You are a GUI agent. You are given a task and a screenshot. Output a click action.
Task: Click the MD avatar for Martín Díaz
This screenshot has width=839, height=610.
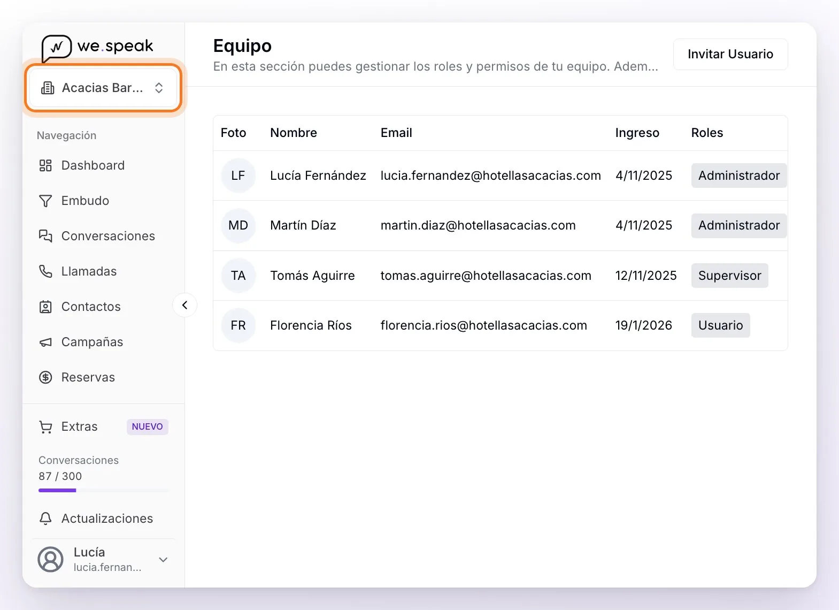238,225
